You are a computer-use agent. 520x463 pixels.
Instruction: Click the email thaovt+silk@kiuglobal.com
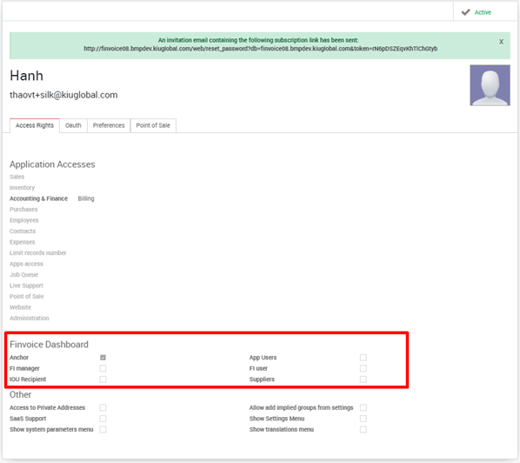point(63,95)
